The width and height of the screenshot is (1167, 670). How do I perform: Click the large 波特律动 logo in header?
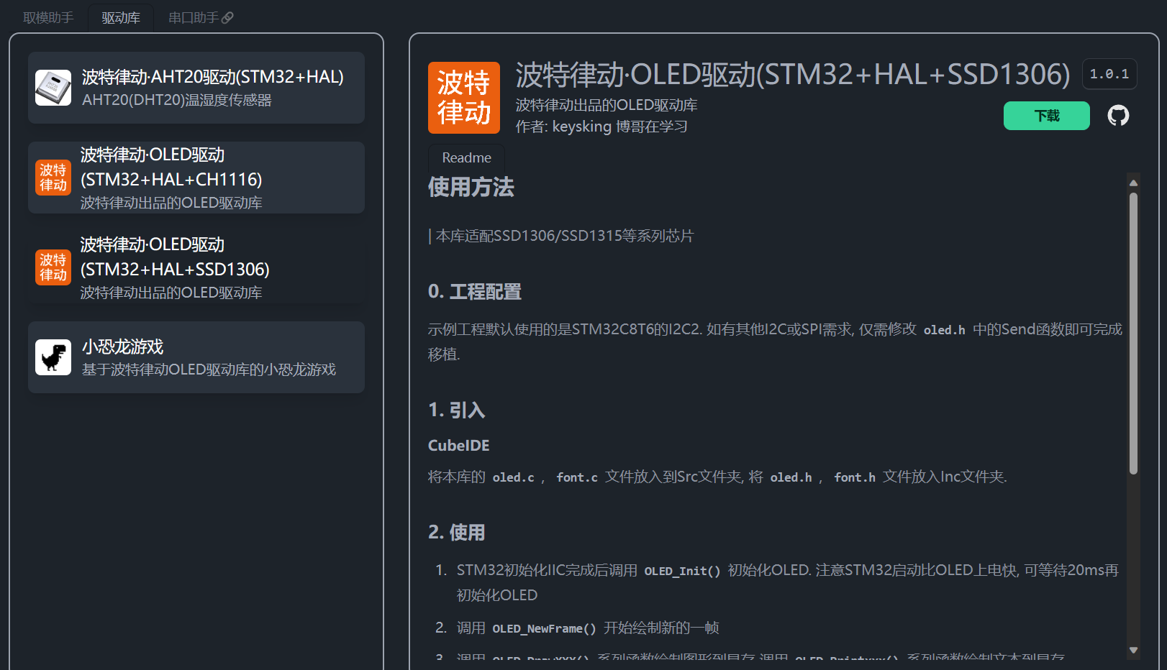point(463,98)
